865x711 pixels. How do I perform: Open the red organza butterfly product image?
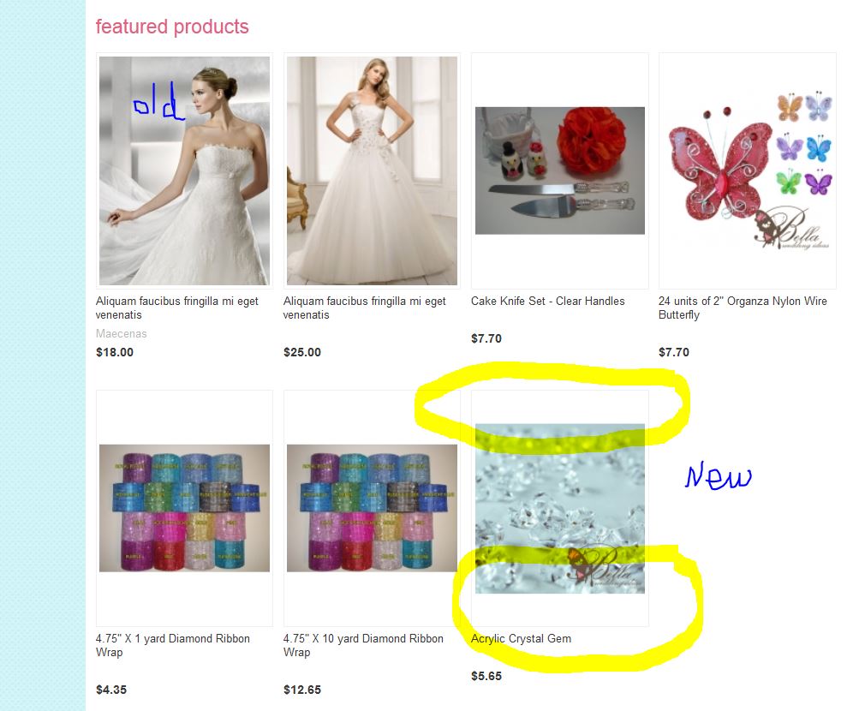tap(748, 170)
